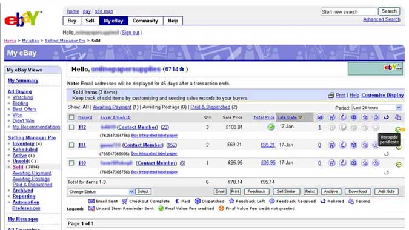
Task: Open Paid & Dispatched filter in Show bar
Action: click(x=210, y=107)
